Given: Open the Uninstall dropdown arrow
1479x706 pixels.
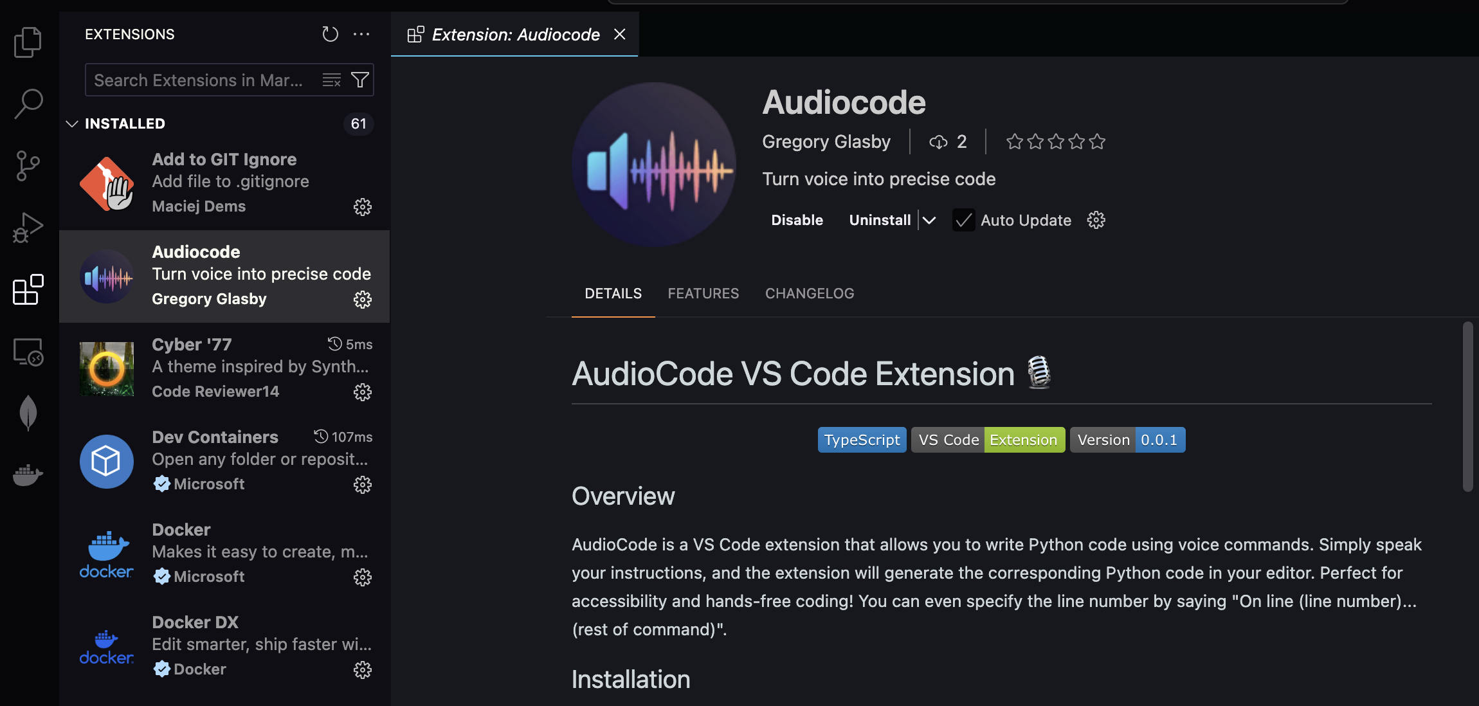Looking at the screenshot, I should tap(929, 221).
